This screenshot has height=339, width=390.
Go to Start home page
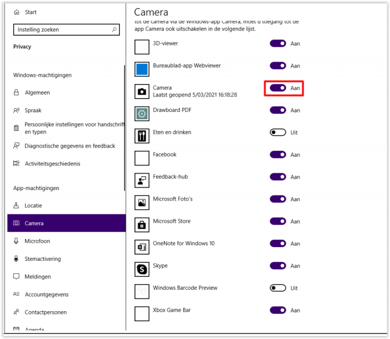tap(30, 12)
